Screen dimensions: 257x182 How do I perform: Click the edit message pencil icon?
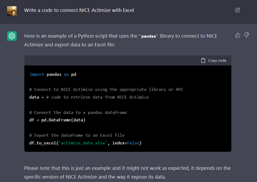tap(238, 10)
